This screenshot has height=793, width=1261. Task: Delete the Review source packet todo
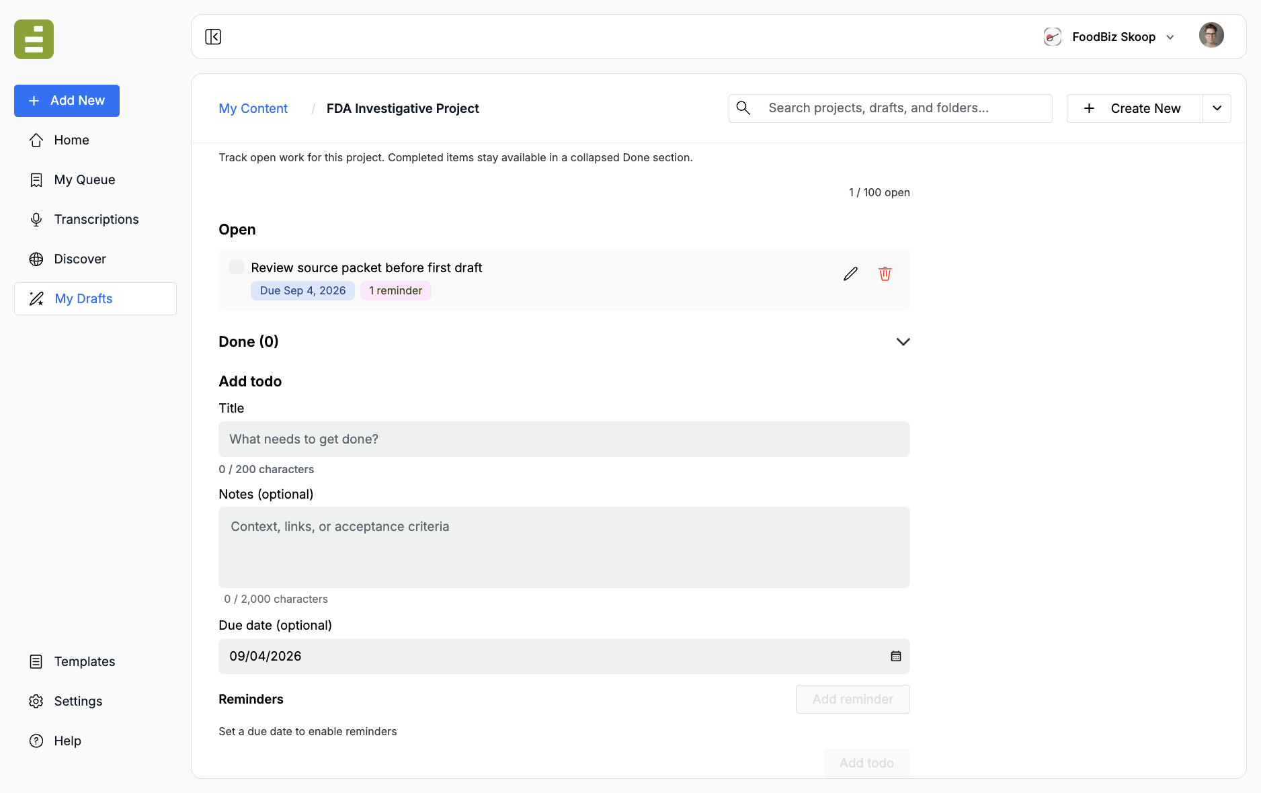point(885,274)
